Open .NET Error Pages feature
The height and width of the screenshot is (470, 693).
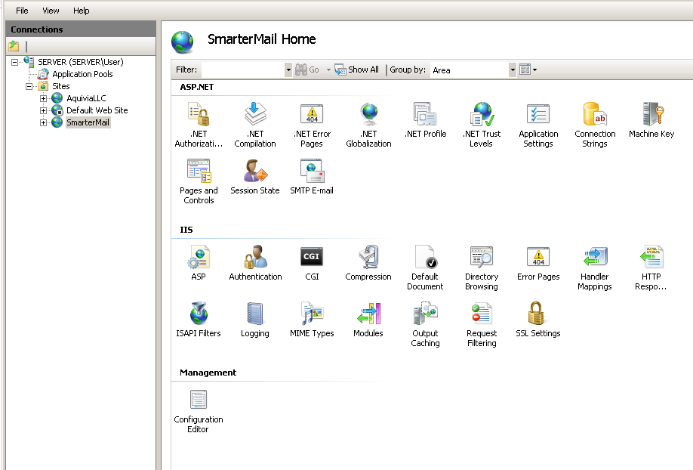click(x=312, y=115)
